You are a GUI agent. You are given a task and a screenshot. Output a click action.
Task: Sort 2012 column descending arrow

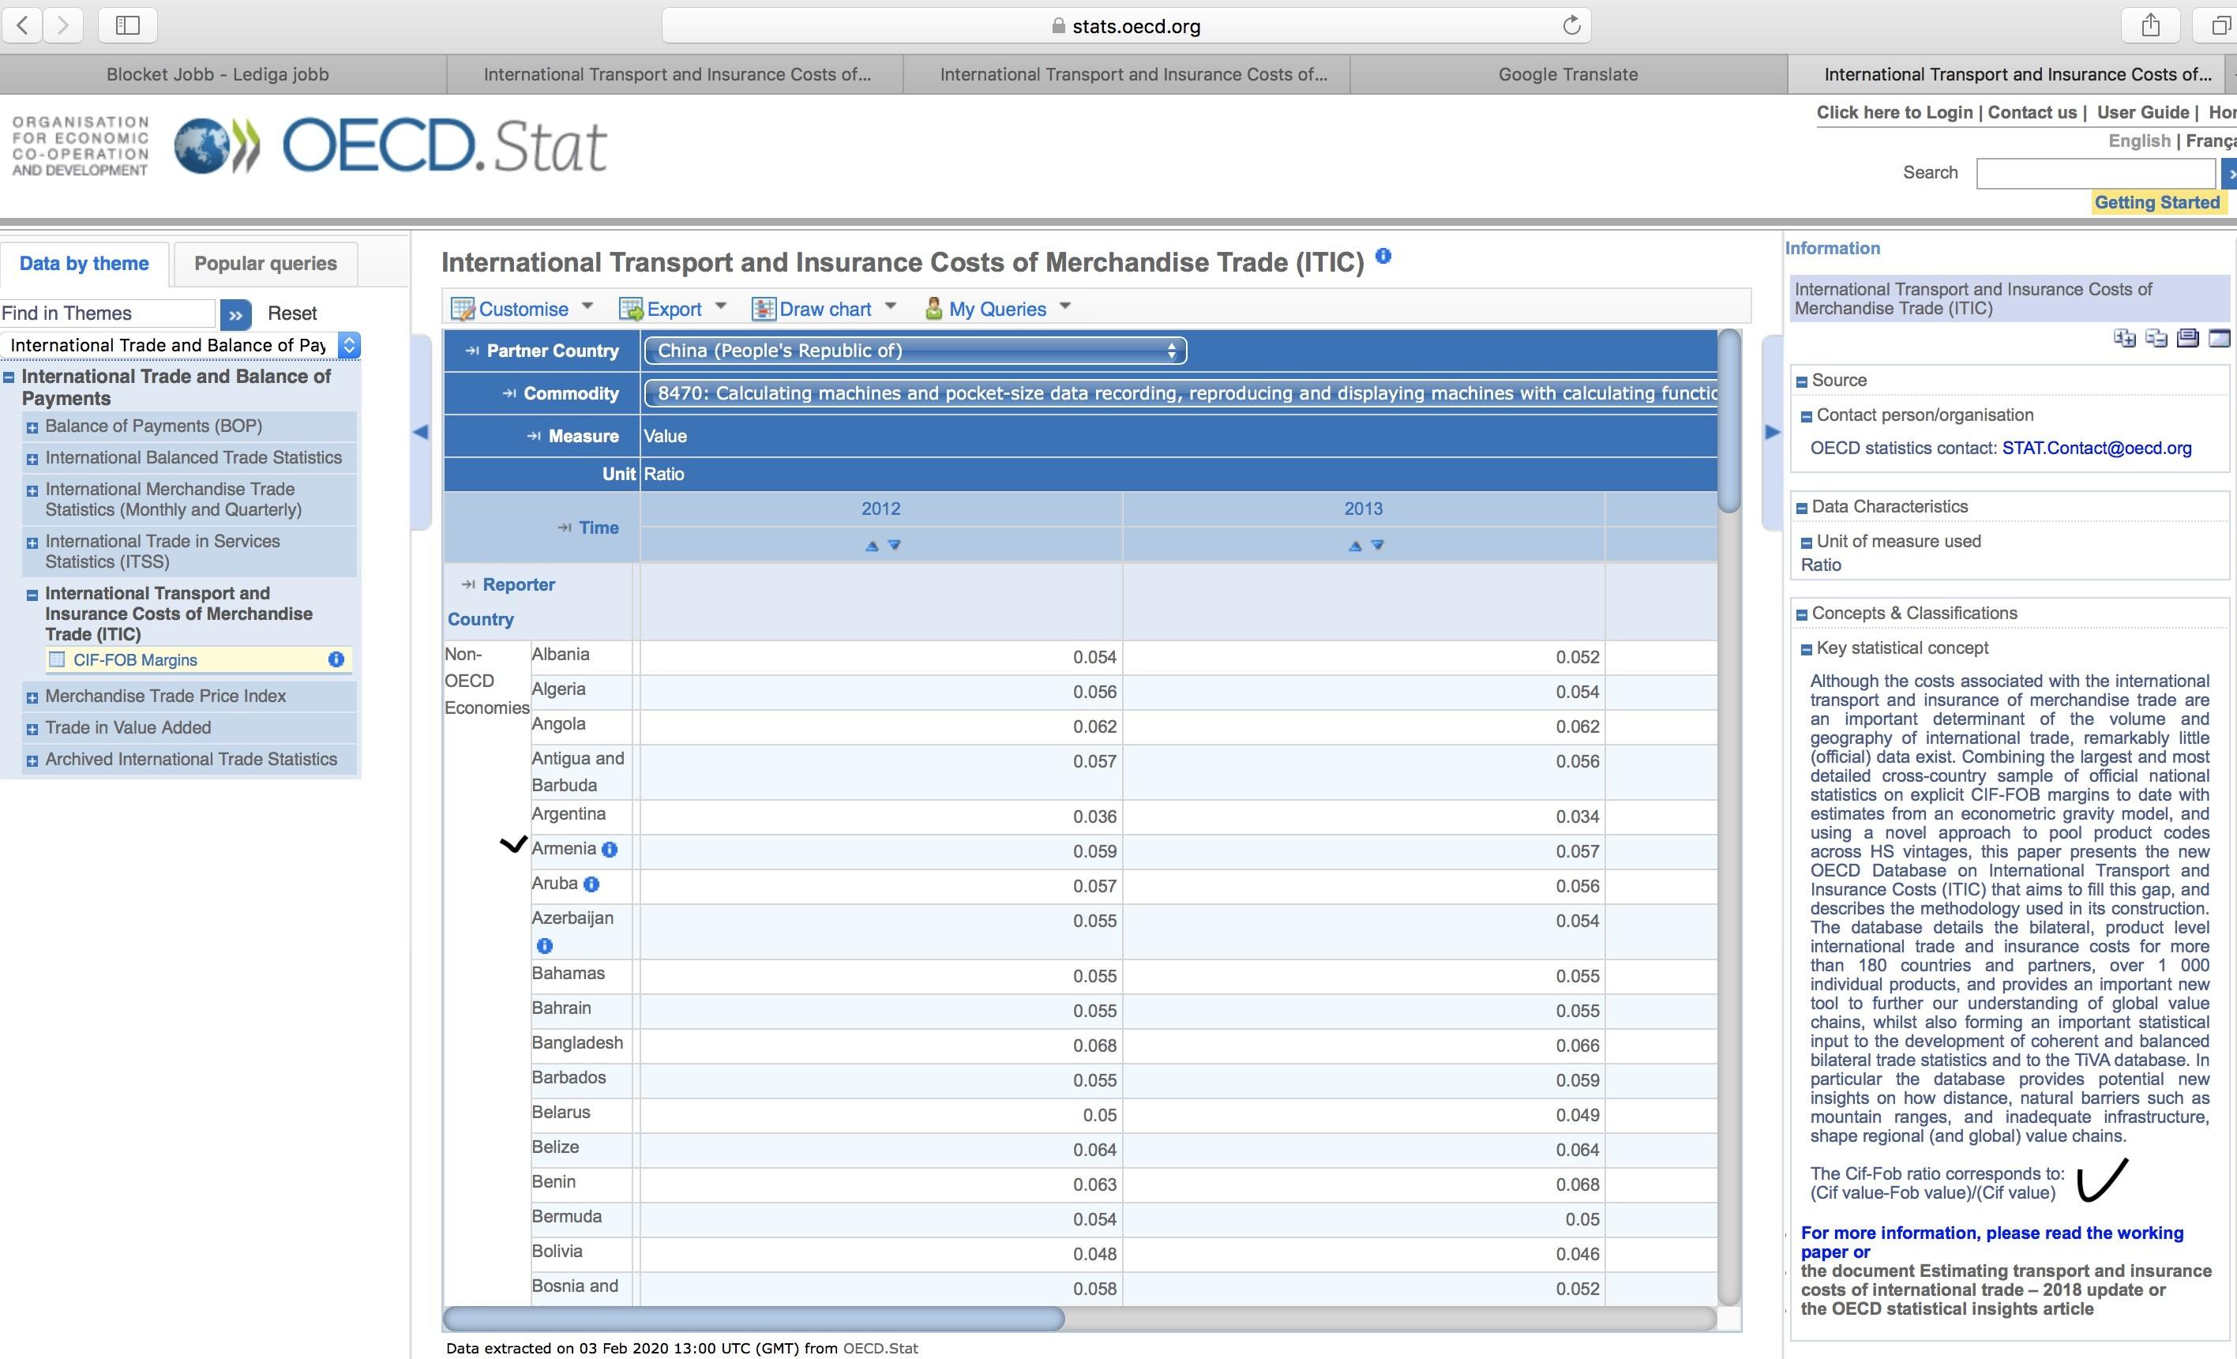895,546
